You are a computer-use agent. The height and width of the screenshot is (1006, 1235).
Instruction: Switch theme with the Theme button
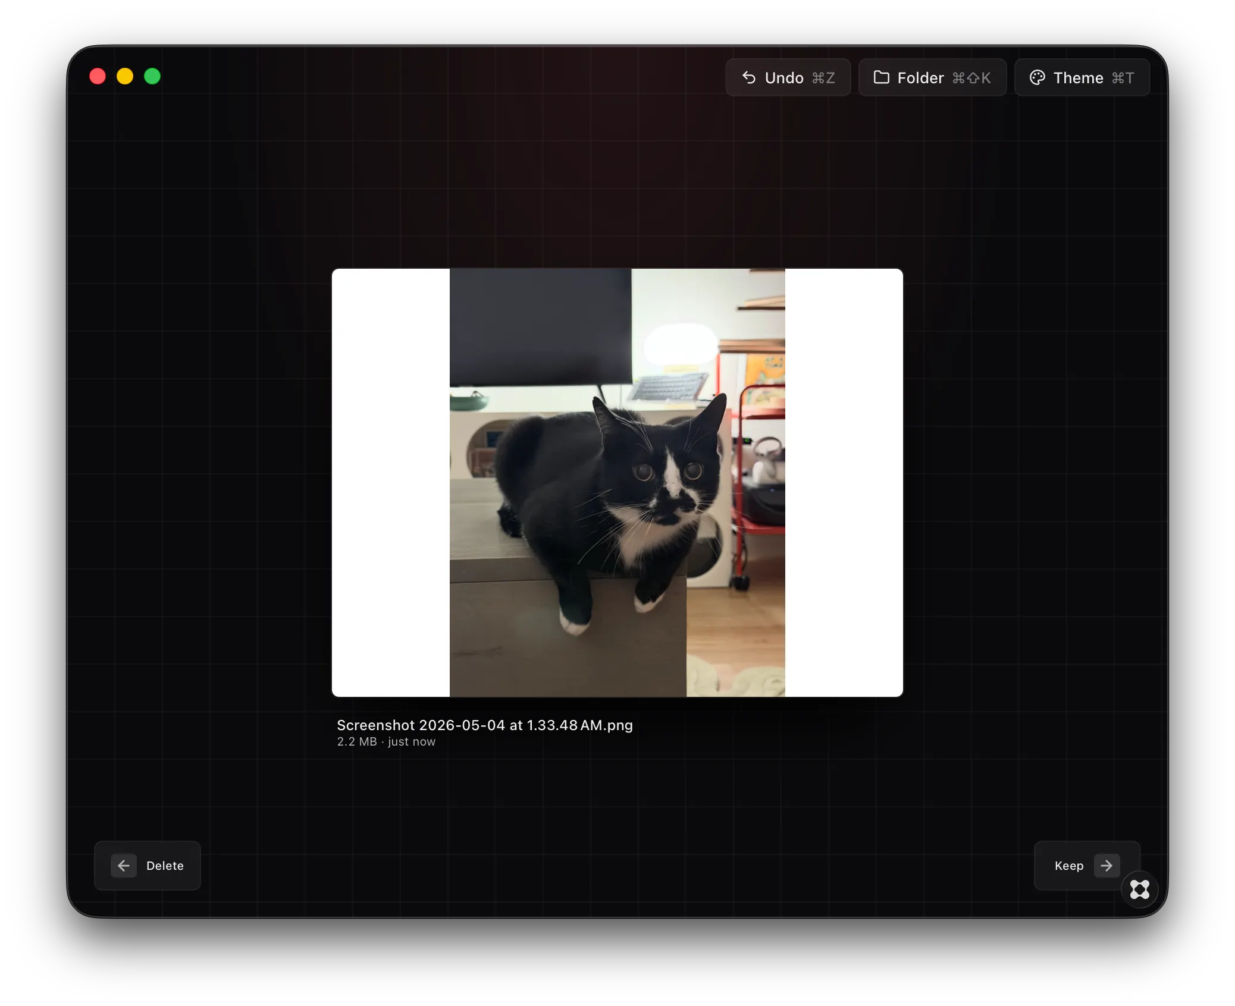pyautogui.click(x=1082, y=78)
